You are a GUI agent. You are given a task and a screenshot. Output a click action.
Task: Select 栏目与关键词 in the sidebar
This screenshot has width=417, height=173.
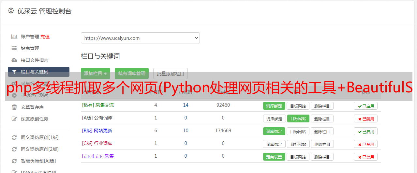[x=38, y=72]
